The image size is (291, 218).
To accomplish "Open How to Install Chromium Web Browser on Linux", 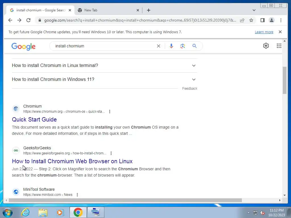I will click(72, 161).
